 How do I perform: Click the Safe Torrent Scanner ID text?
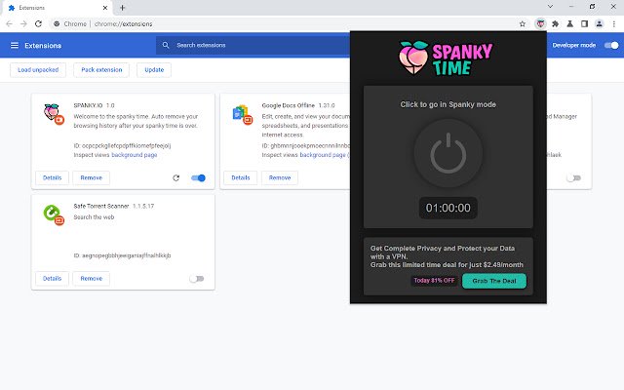(122, 255)
